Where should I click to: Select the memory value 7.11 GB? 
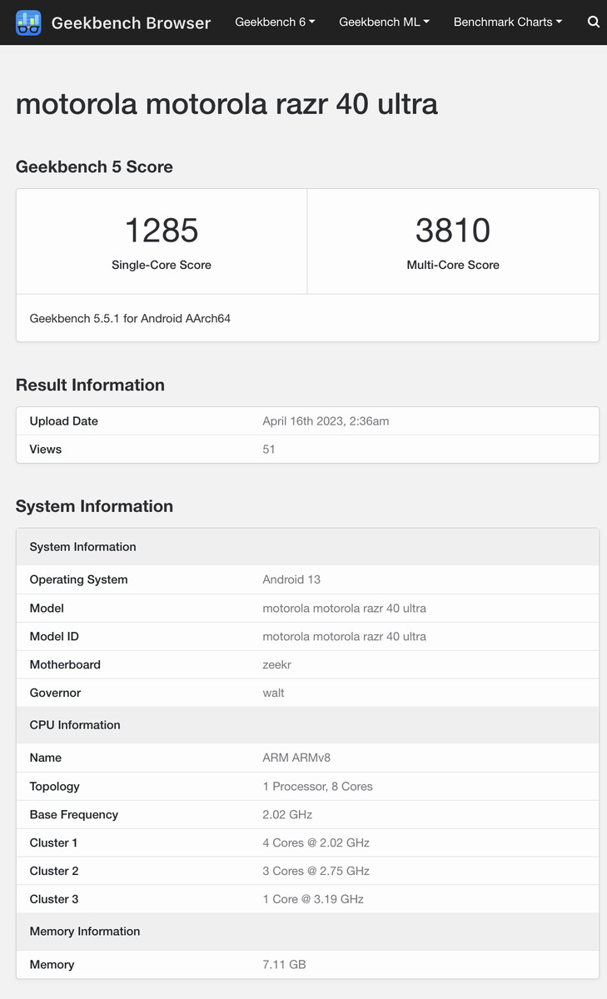coord(284,964)
